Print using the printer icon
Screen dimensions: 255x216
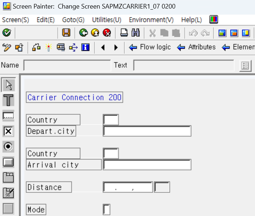tap(124, 32)
